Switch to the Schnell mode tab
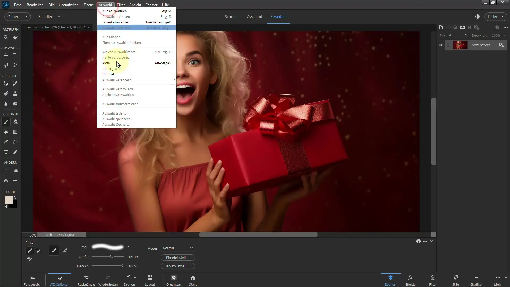Image resolution: width=510 pixels, height=287 pixels. 231,16
